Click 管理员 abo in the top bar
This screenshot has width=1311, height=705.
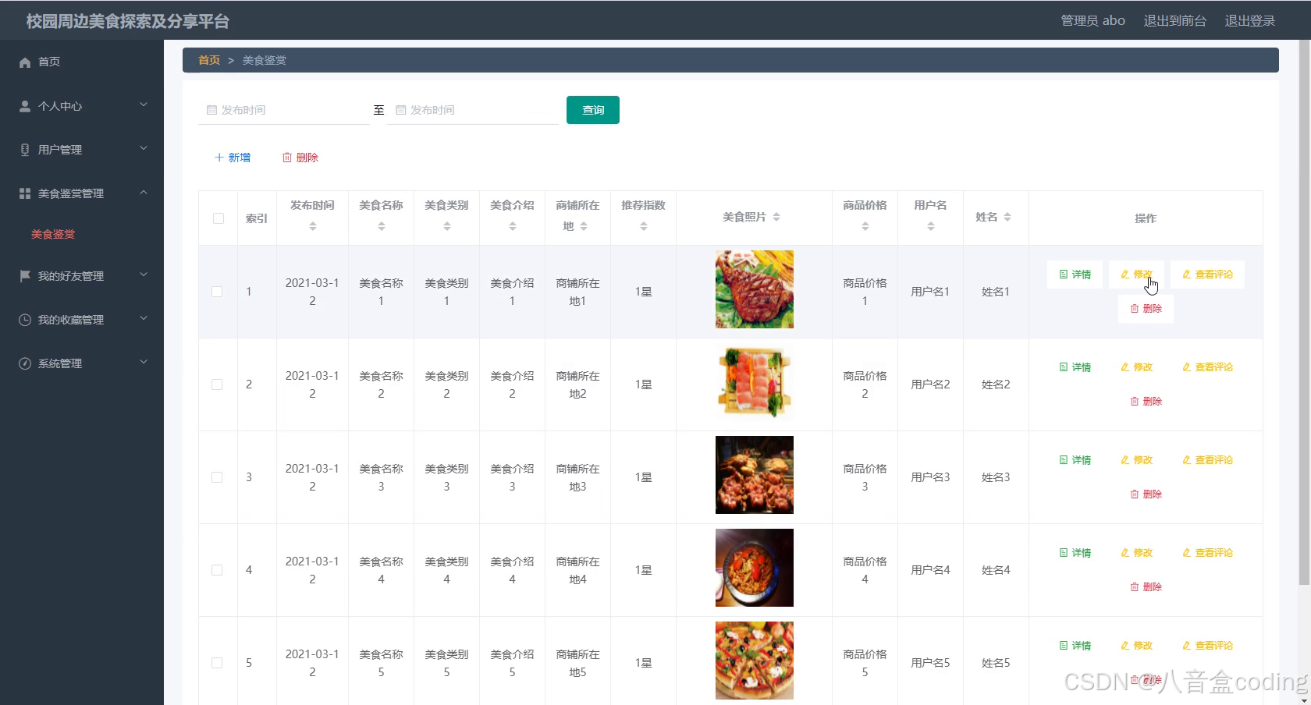pyautogui.click(x=1092, y=21)
